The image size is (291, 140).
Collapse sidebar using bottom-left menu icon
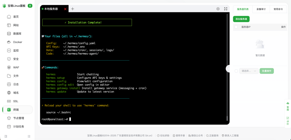pyautogui.click(x=6, y=136)
